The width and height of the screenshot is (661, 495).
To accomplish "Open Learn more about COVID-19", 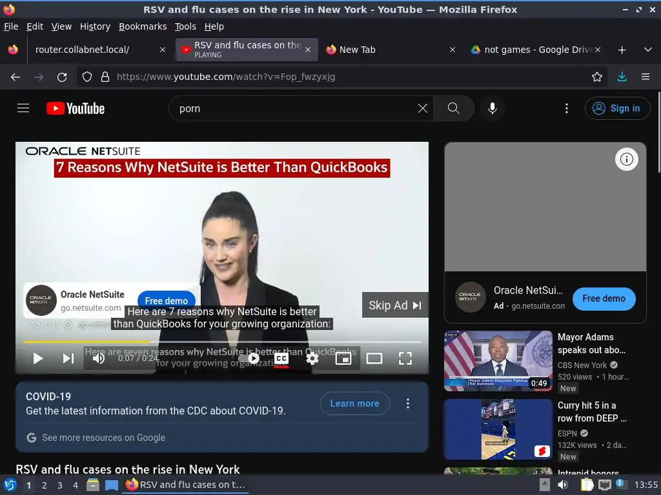I will (x=354, y=403).
